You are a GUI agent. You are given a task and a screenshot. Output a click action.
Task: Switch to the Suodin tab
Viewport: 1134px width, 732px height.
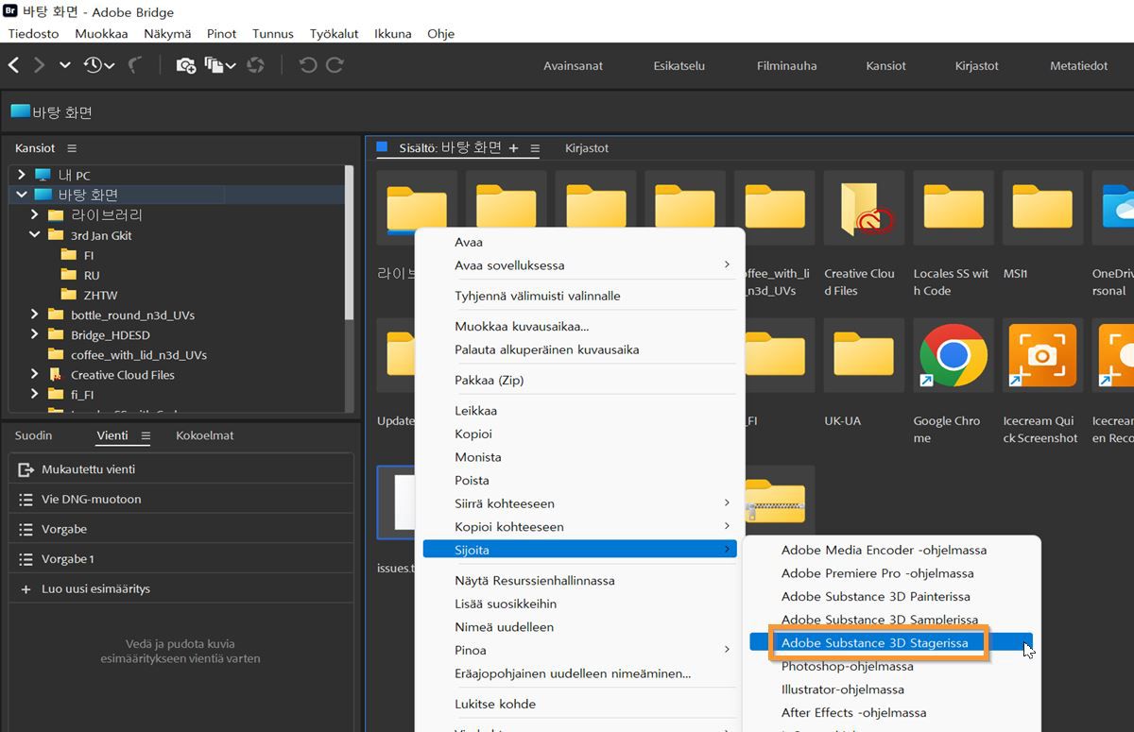(34, 435)
